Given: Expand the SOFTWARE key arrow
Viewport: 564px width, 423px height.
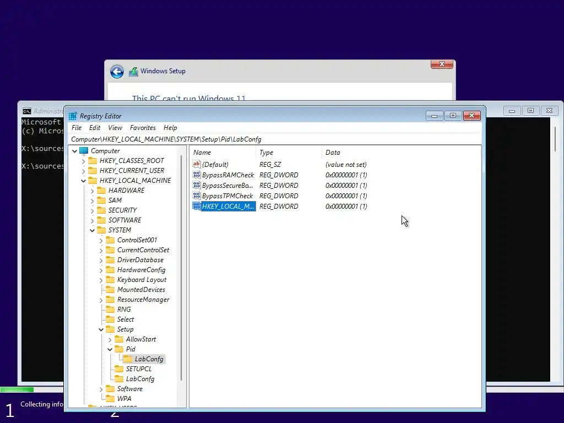Looking at the screenshot, I should tap(93, 220).
